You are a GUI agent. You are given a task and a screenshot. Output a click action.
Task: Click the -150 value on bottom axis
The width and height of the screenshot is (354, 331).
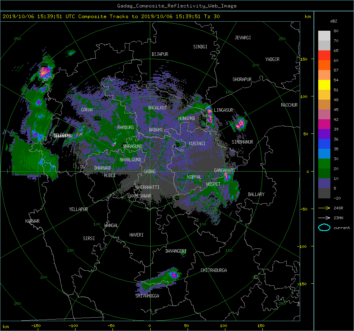pos(36,326)
